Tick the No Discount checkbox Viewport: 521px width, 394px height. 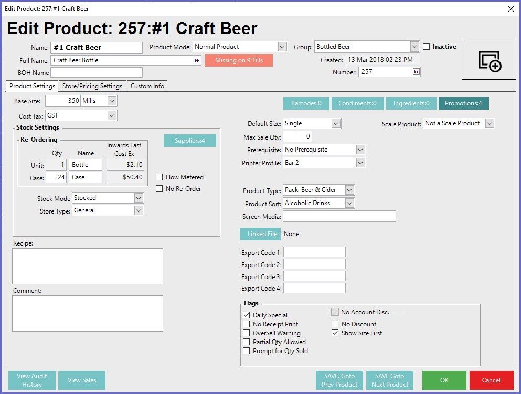click(x=335, y=324)
